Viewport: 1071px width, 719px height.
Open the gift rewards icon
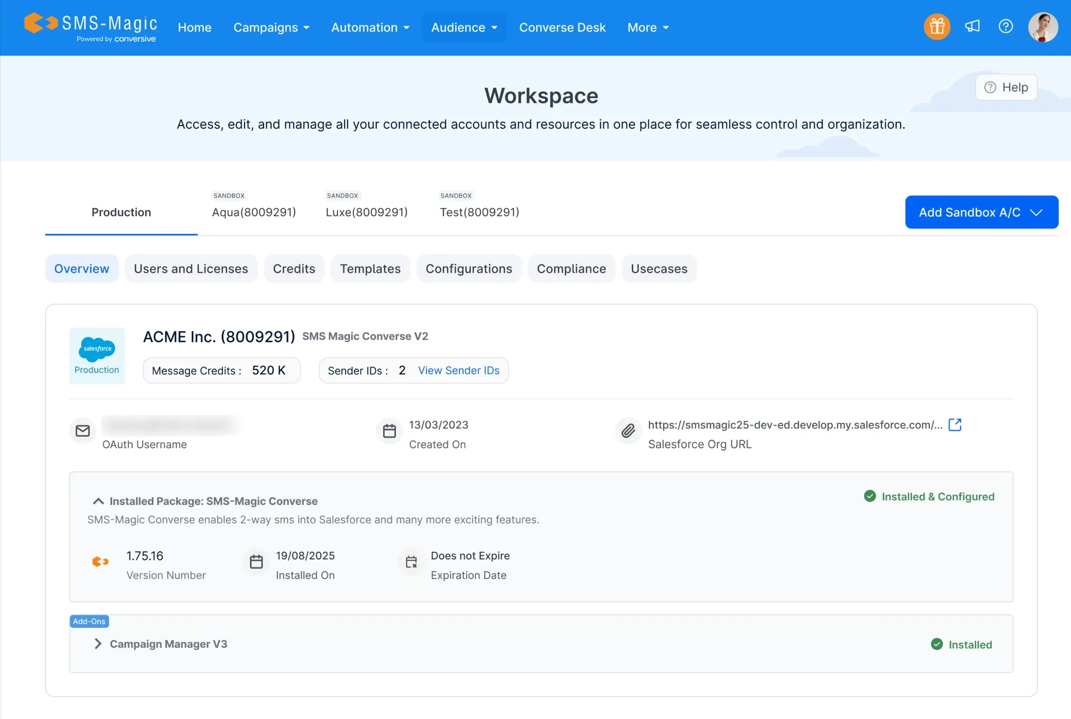click(x=937, y=27)
